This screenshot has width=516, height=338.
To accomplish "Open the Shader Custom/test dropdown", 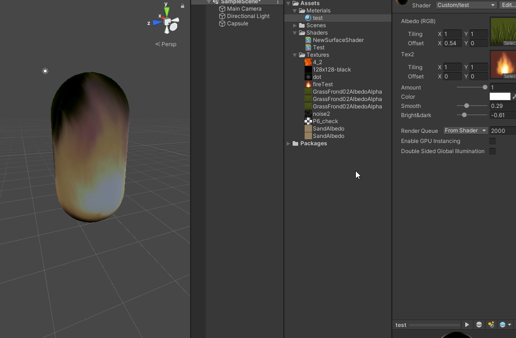I will coord(466,5).
